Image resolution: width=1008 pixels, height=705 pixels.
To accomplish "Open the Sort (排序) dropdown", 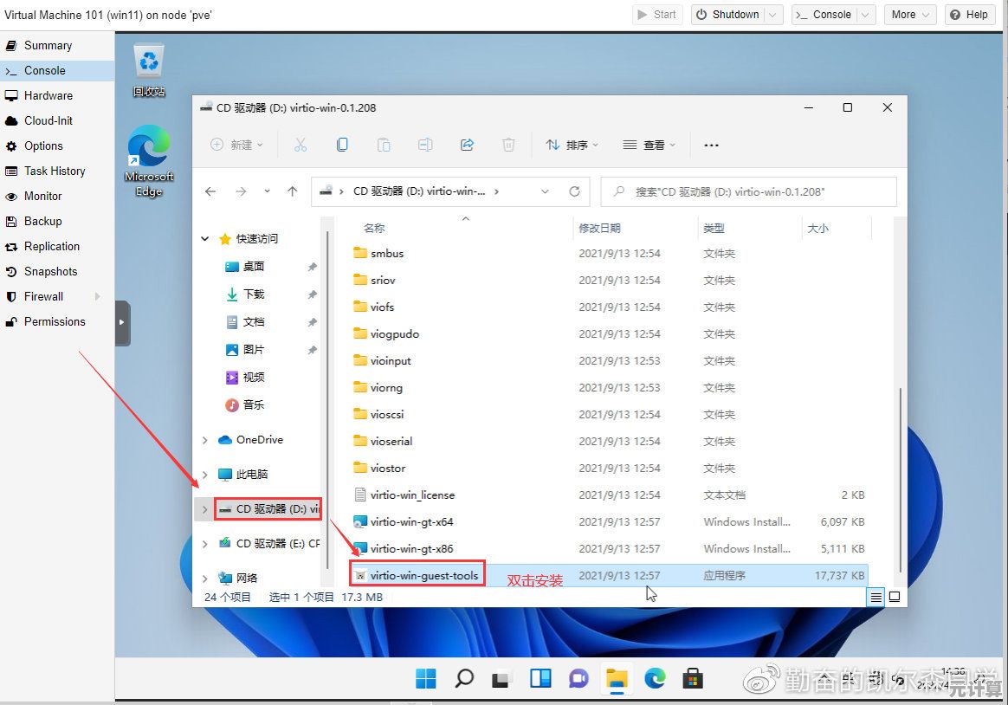I will point(572,145).
